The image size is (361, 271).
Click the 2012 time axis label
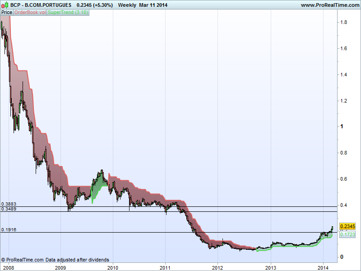218,268
